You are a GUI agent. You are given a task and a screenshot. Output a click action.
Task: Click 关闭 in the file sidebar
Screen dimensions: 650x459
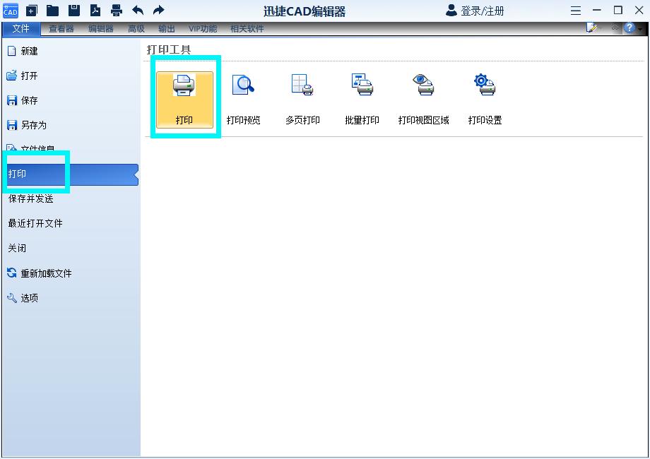[17, 248]
